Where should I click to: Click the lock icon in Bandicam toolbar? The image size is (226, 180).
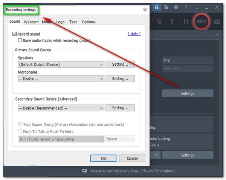click(157, 7)
